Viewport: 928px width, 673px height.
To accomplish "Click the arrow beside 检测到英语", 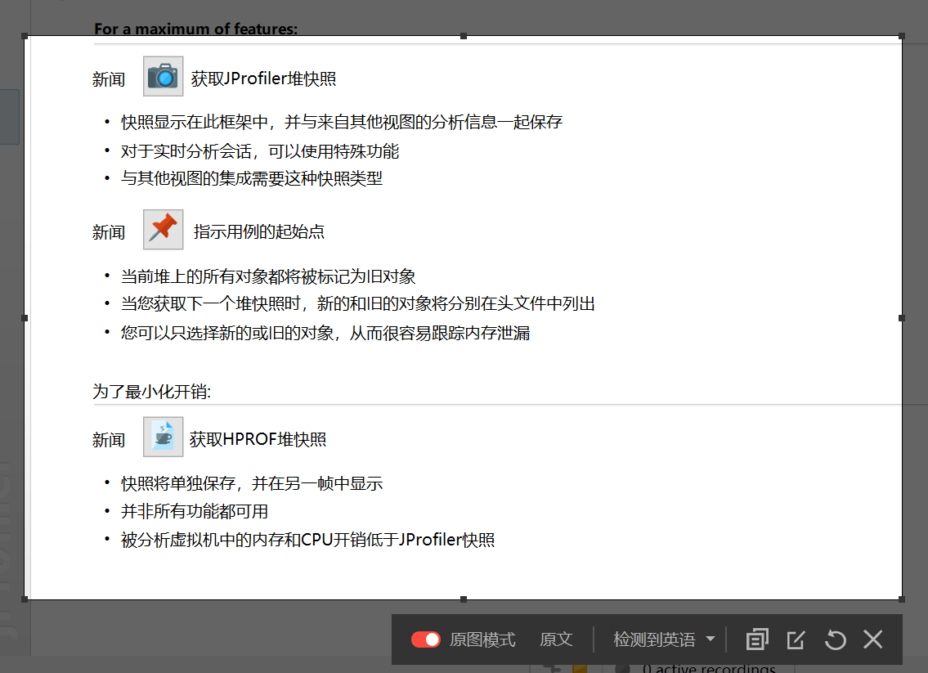I will pos(710,639).
